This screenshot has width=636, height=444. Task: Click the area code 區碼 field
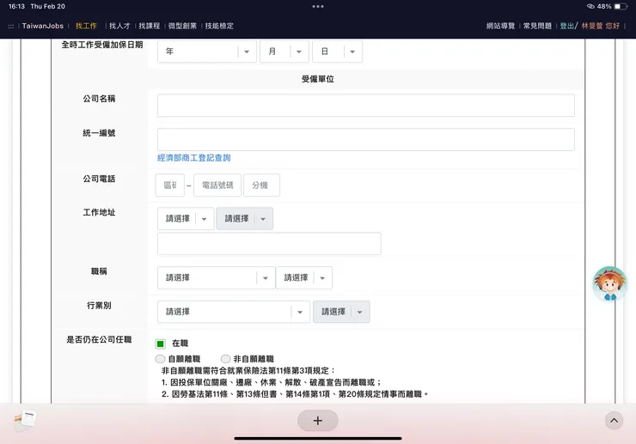point(170,186)
